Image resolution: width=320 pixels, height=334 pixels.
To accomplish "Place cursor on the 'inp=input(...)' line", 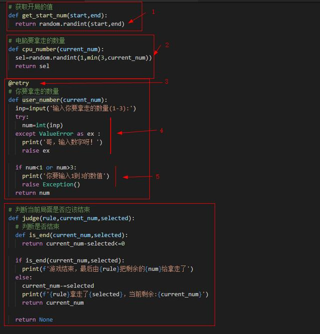I will point(75,108).
